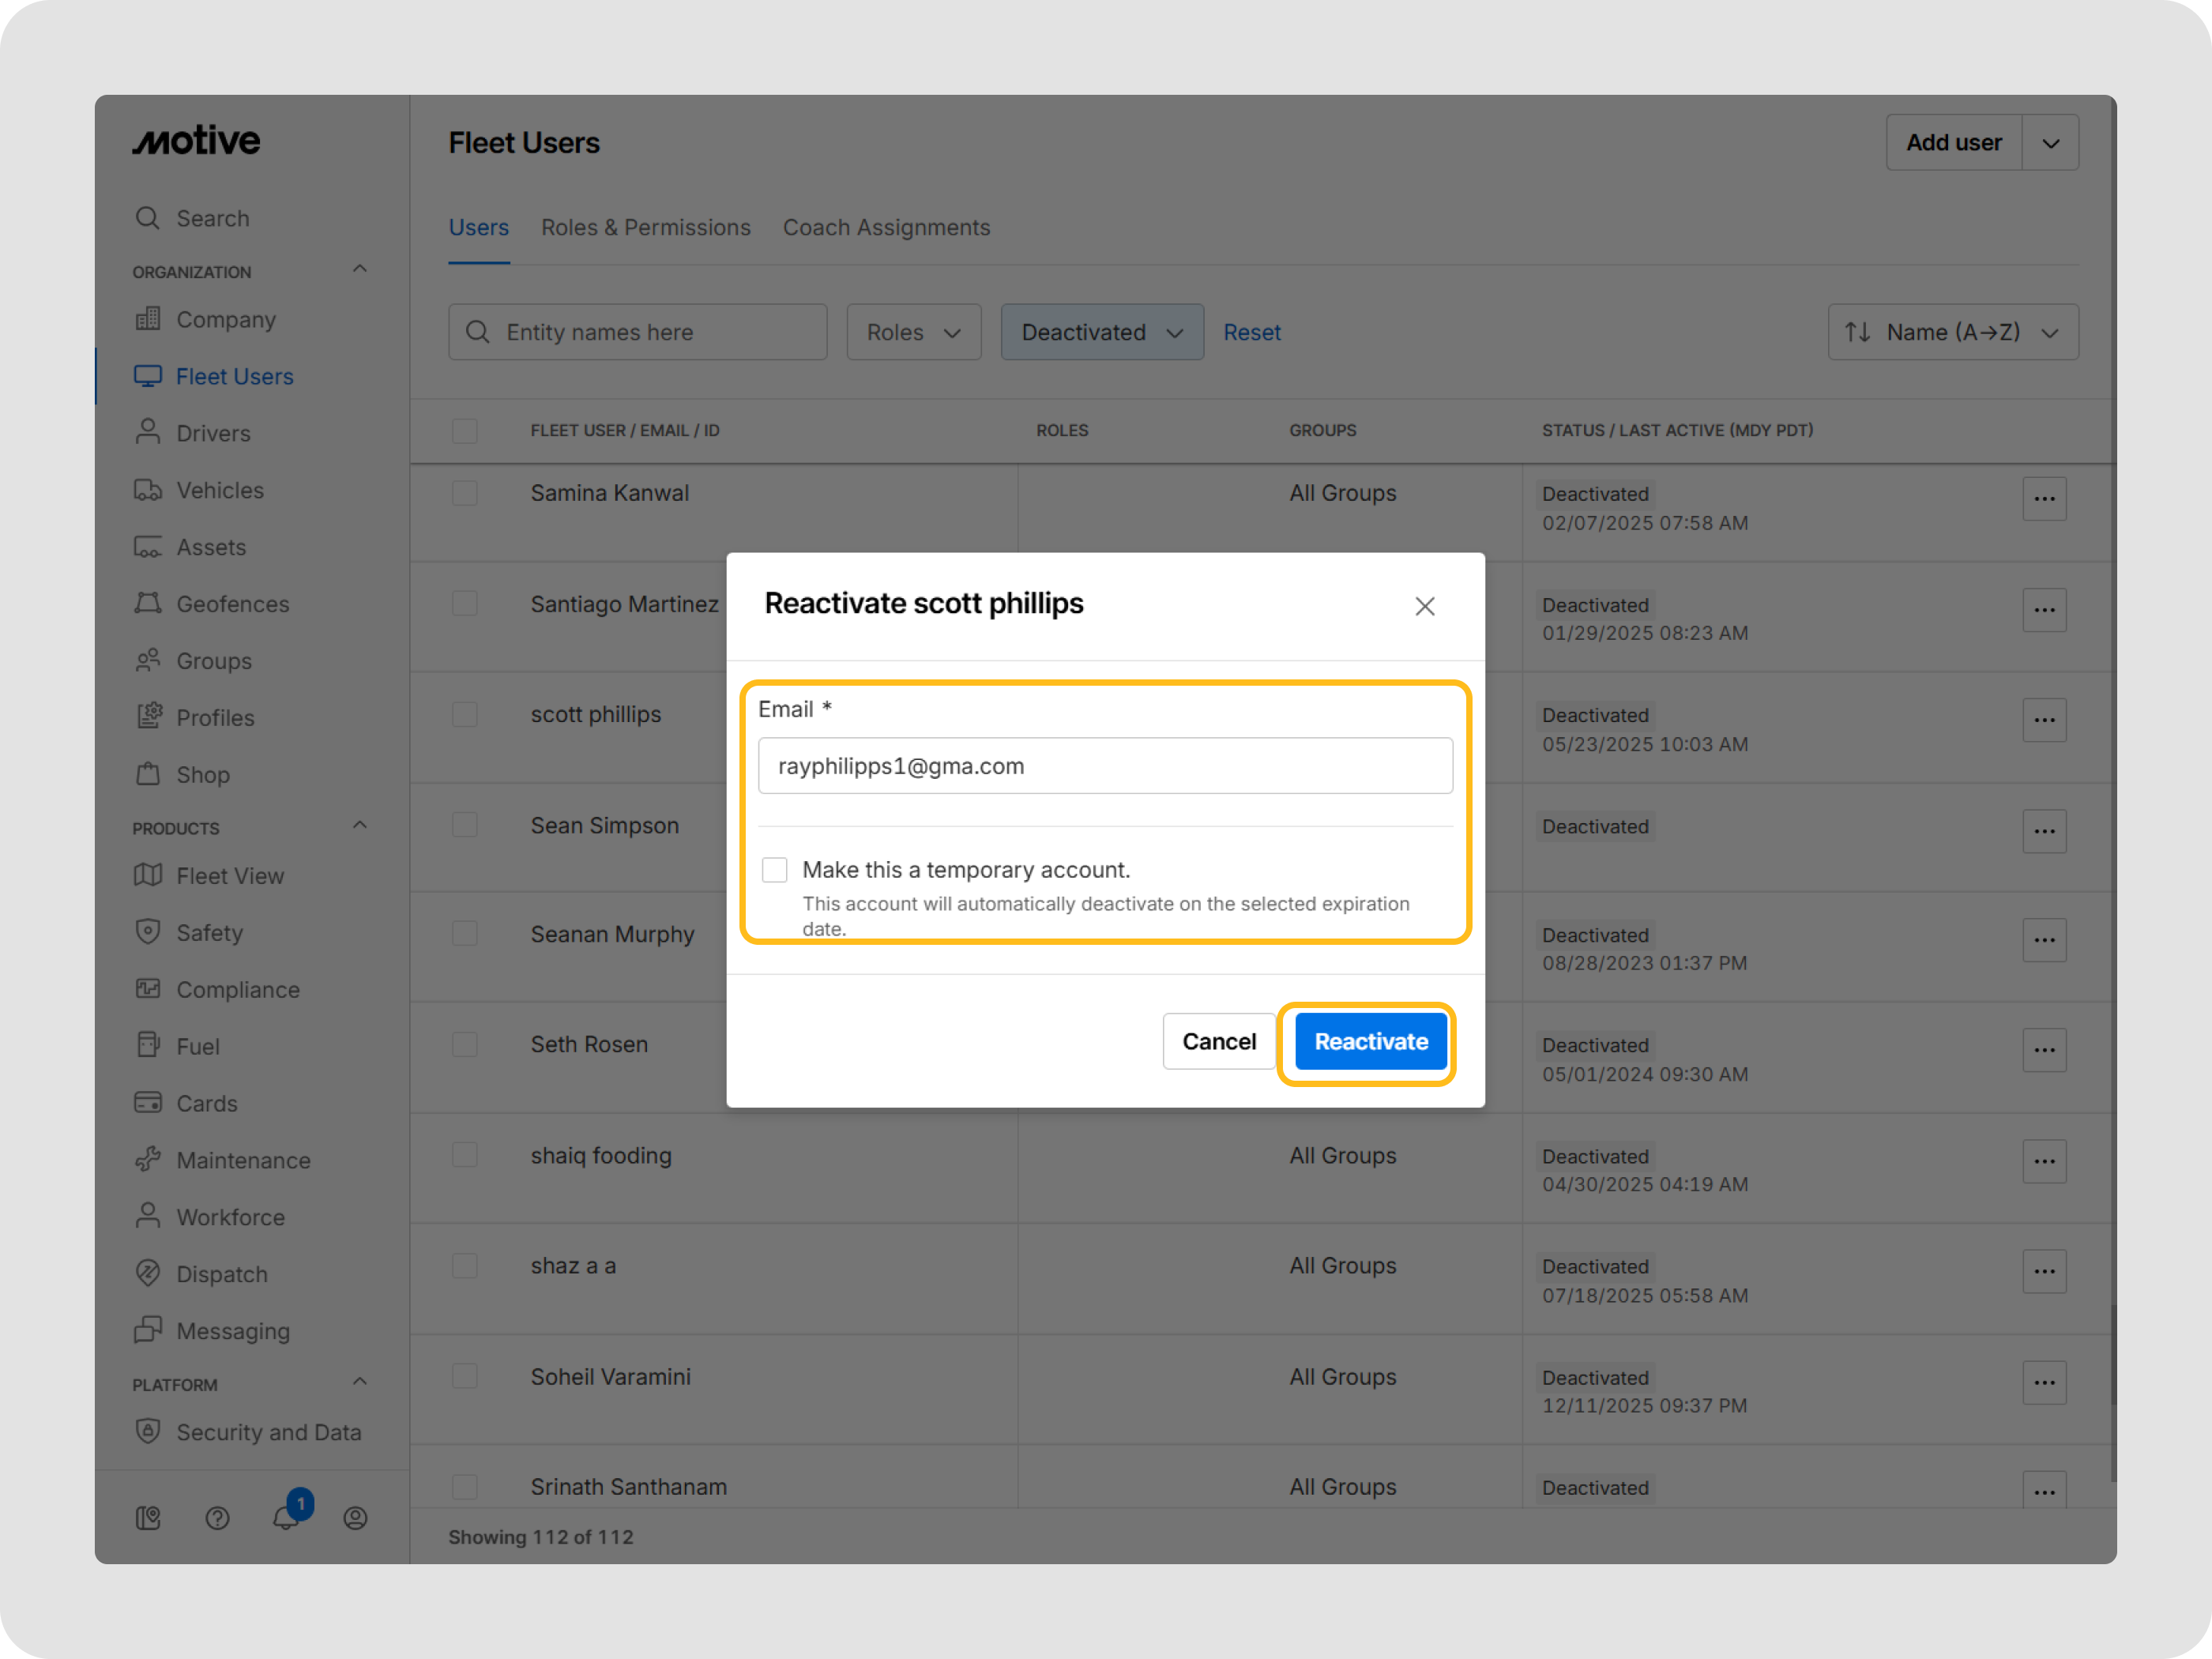Click the Search magnifier in sidebar

148,218
